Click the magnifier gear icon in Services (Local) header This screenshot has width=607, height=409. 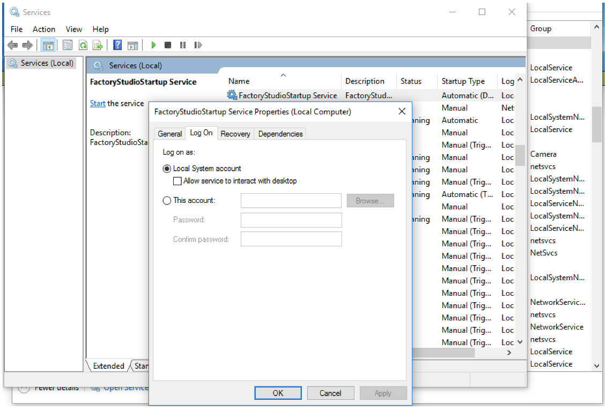tap(98, 65)
